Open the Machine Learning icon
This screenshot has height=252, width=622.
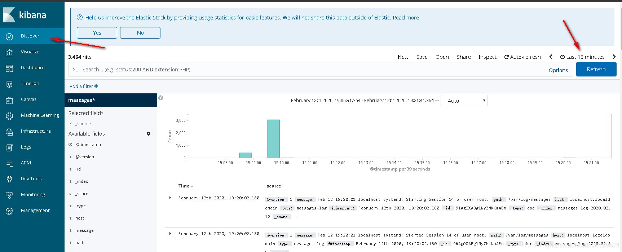point(9,116)
